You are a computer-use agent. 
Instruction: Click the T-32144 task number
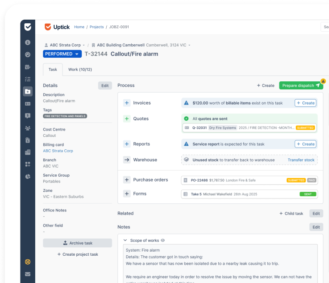pos(96,54)
